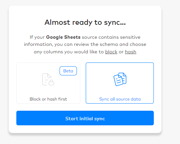This screenshot has height=144, width=180.
Task: Click the front page of the sync icon
Action: click(118, 80)
